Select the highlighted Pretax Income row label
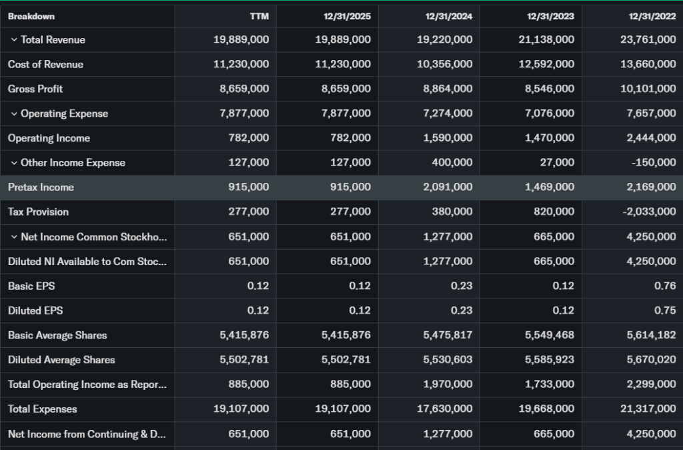 tap(41, 188)
